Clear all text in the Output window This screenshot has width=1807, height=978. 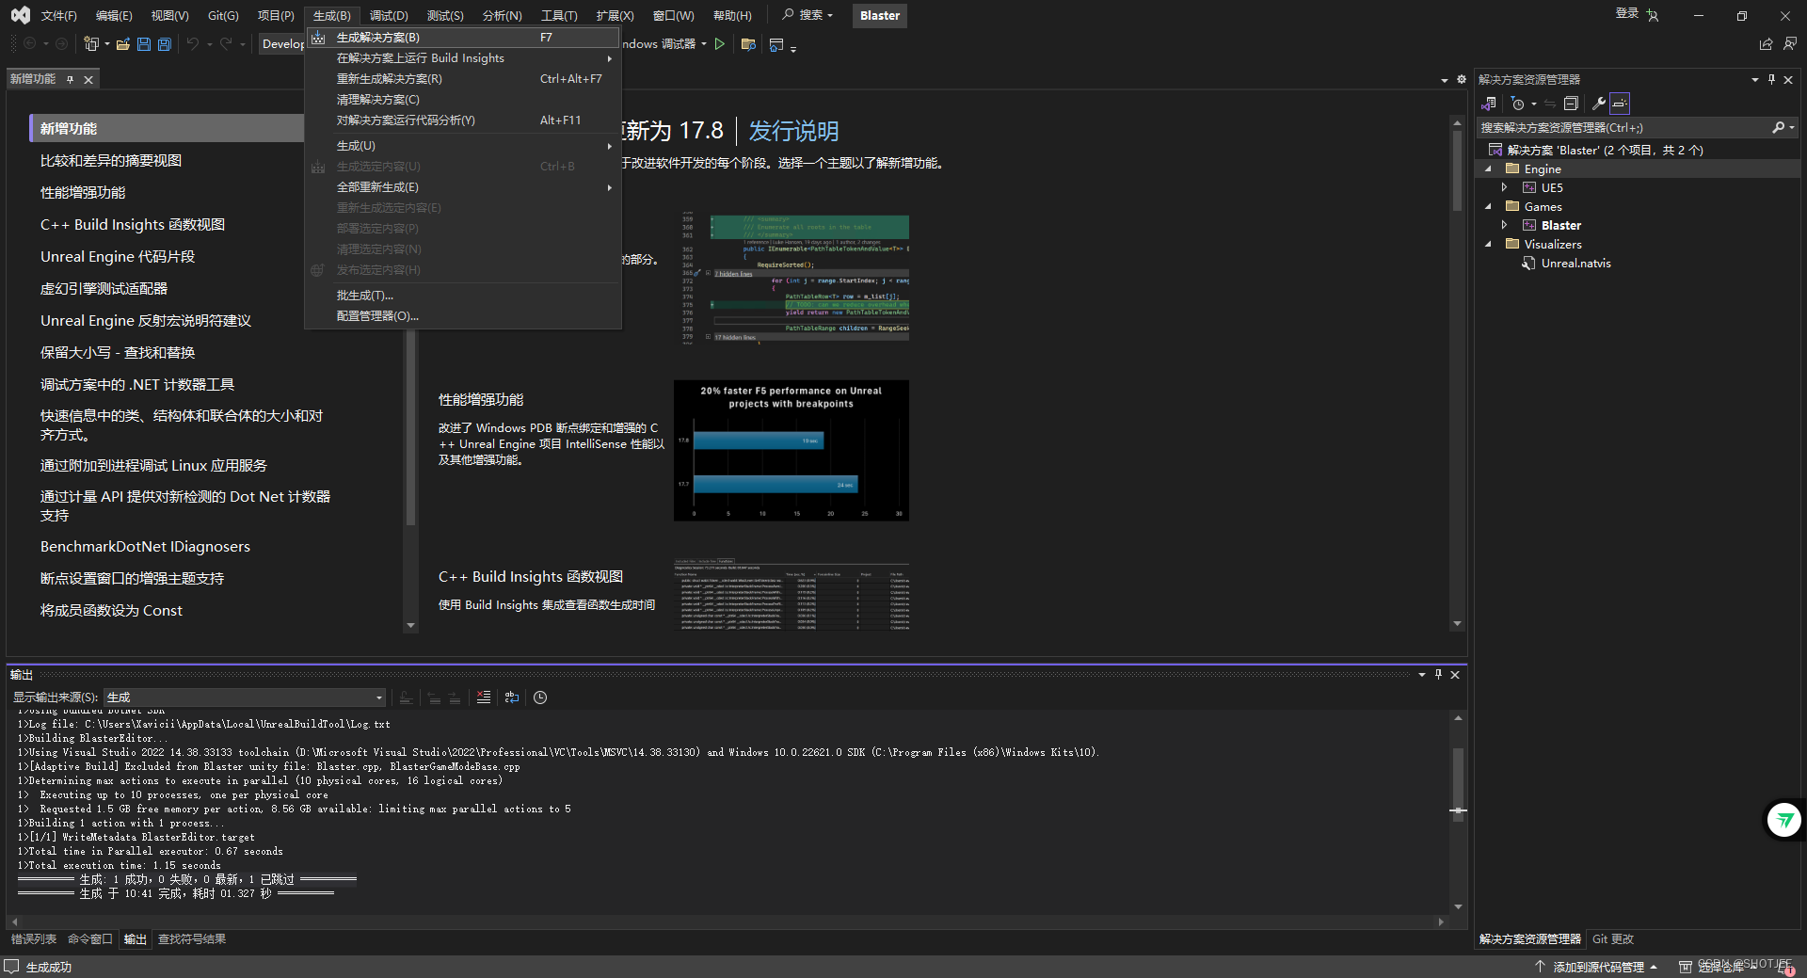pos(484,697)
